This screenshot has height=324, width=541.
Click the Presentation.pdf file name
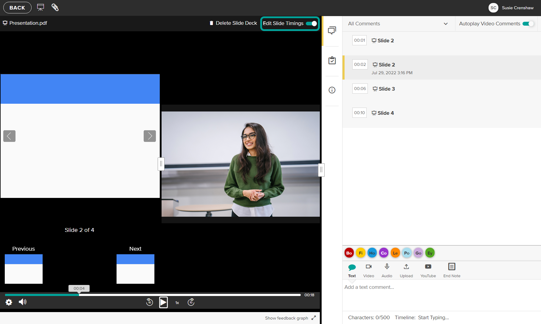click(x=28, y=23)
